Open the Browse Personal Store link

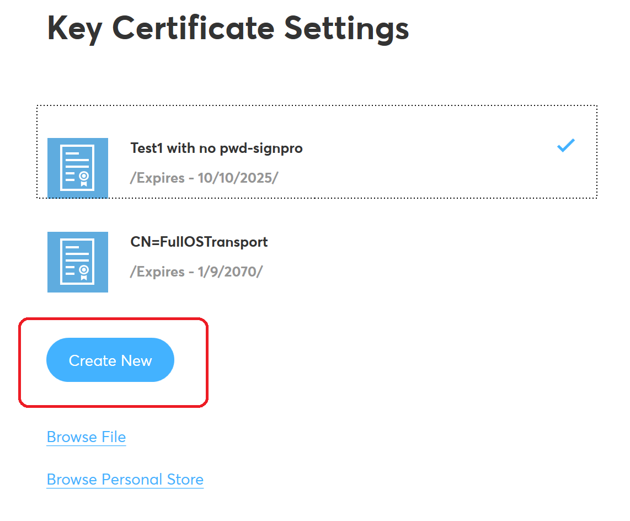click(x=125, y=480)
